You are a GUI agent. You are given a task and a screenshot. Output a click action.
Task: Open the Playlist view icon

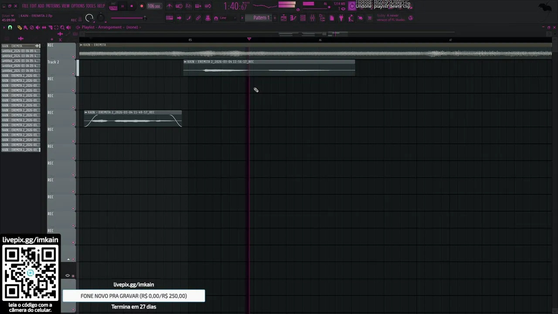[284, 18]
